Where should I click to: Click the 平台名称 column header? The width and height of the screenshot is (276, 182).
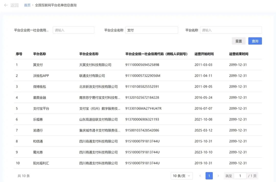click(39, 54)
